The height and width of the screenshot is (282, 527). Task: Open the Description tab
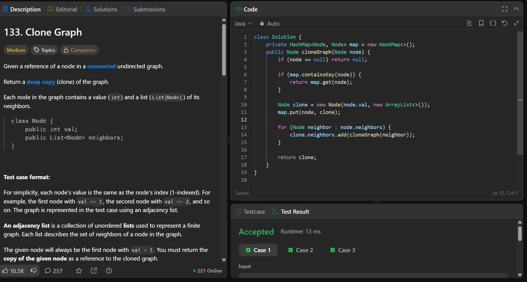coord(22,9)
